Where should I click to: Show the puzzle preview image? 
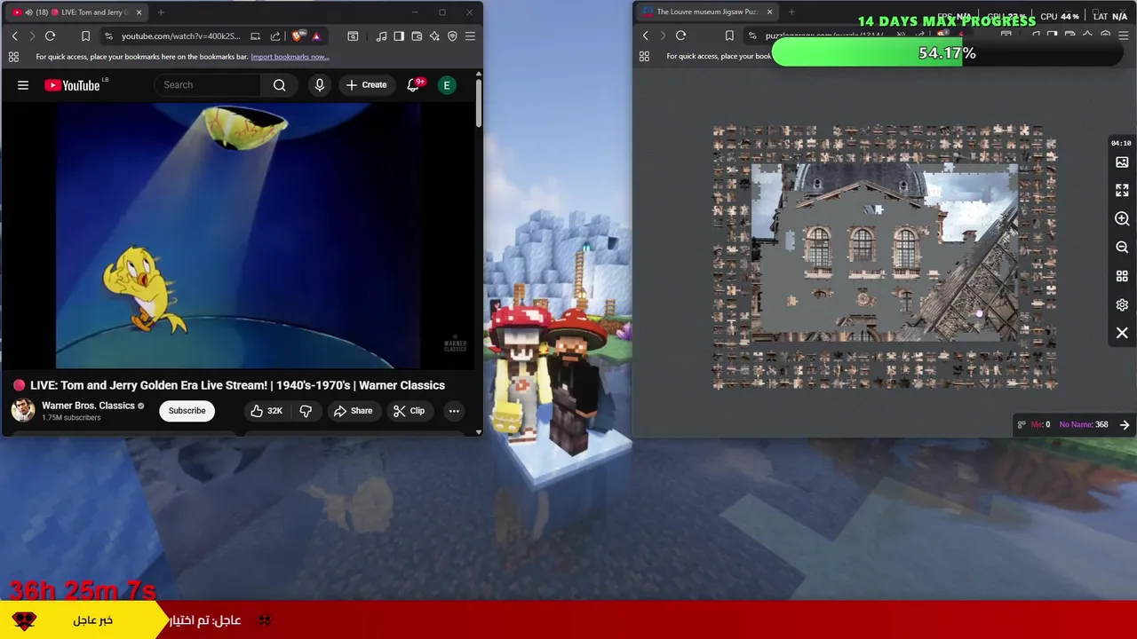[x=1122, y=162]
